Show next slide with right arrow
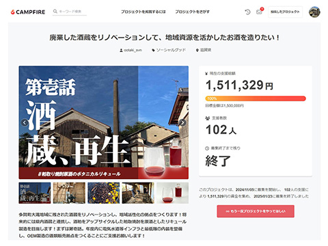Screen dimensions: 328x246 [182, 122]
